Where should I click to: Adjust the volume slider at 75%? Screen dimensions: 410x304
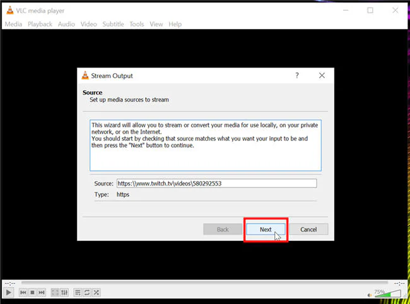[x=387, y=293]
